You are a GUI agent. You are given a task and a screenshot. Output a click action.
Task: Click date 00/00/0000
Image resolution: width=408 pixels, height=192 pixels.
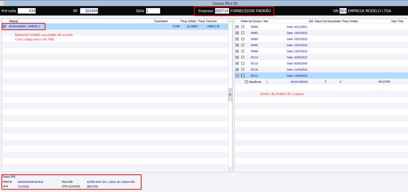tap(297, 63)
